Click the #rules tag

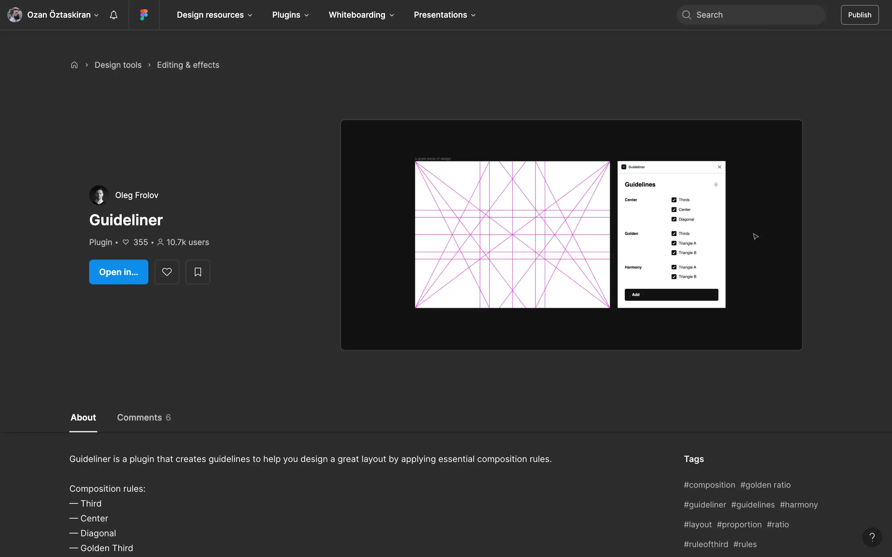[745, 544]
